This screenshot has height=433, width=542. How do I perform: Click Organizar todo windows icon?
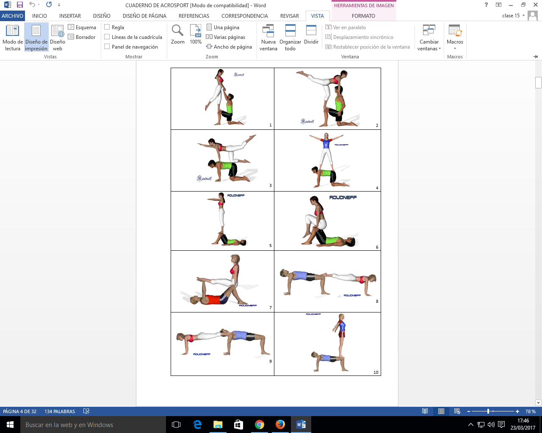pyautogui.click(x=290, y=38)
